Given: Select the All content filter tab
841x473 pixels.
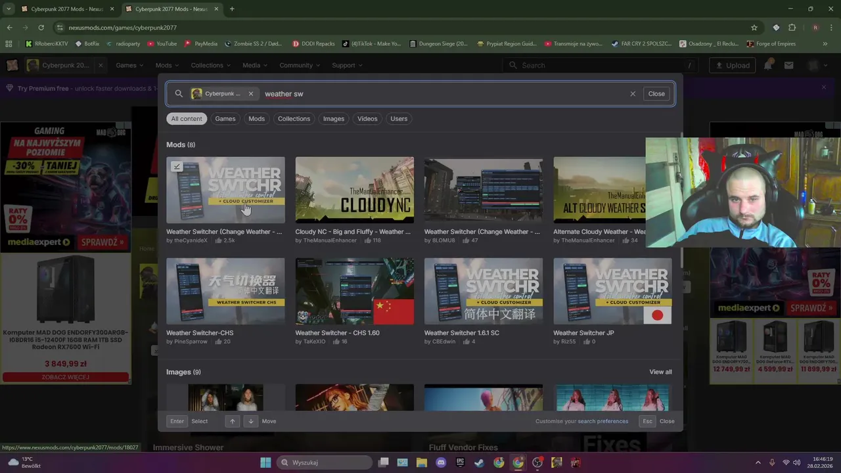Looking at the screenshot, I should 187,119.
